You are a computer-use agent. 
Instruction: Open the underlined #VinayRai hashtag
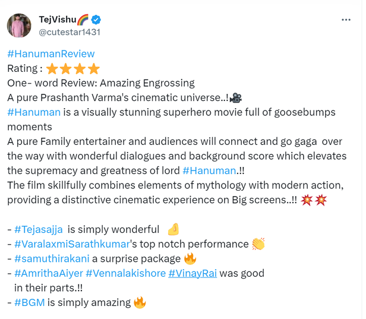193,273
